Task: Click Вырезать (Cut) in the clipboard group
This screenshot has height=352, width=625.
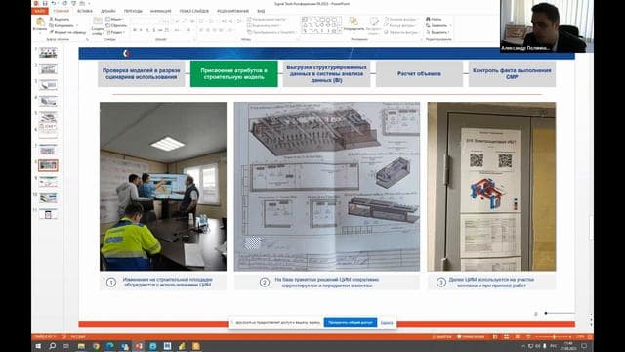Action: click(60, 19)
